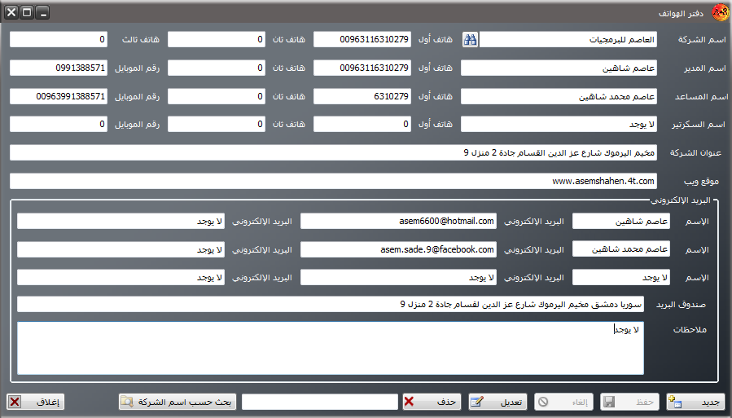Click the phone book app icon in title bar
Viewport: 732px width, 418px height.
click(x=720, y=13)
